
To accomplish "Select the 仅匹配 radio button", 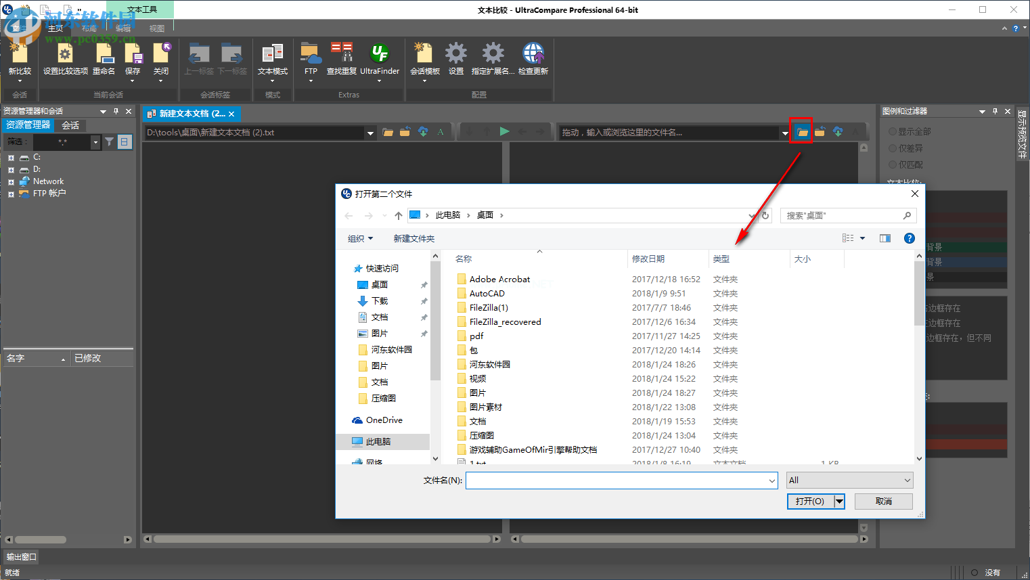I will coord(893,164).
